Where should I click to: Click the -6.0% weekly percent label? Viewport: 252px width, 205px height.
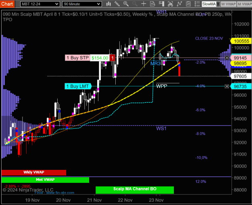(x=200, y=110)
